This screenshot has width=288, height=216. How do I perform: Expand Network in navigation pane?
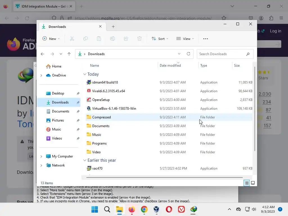(41, 165)
